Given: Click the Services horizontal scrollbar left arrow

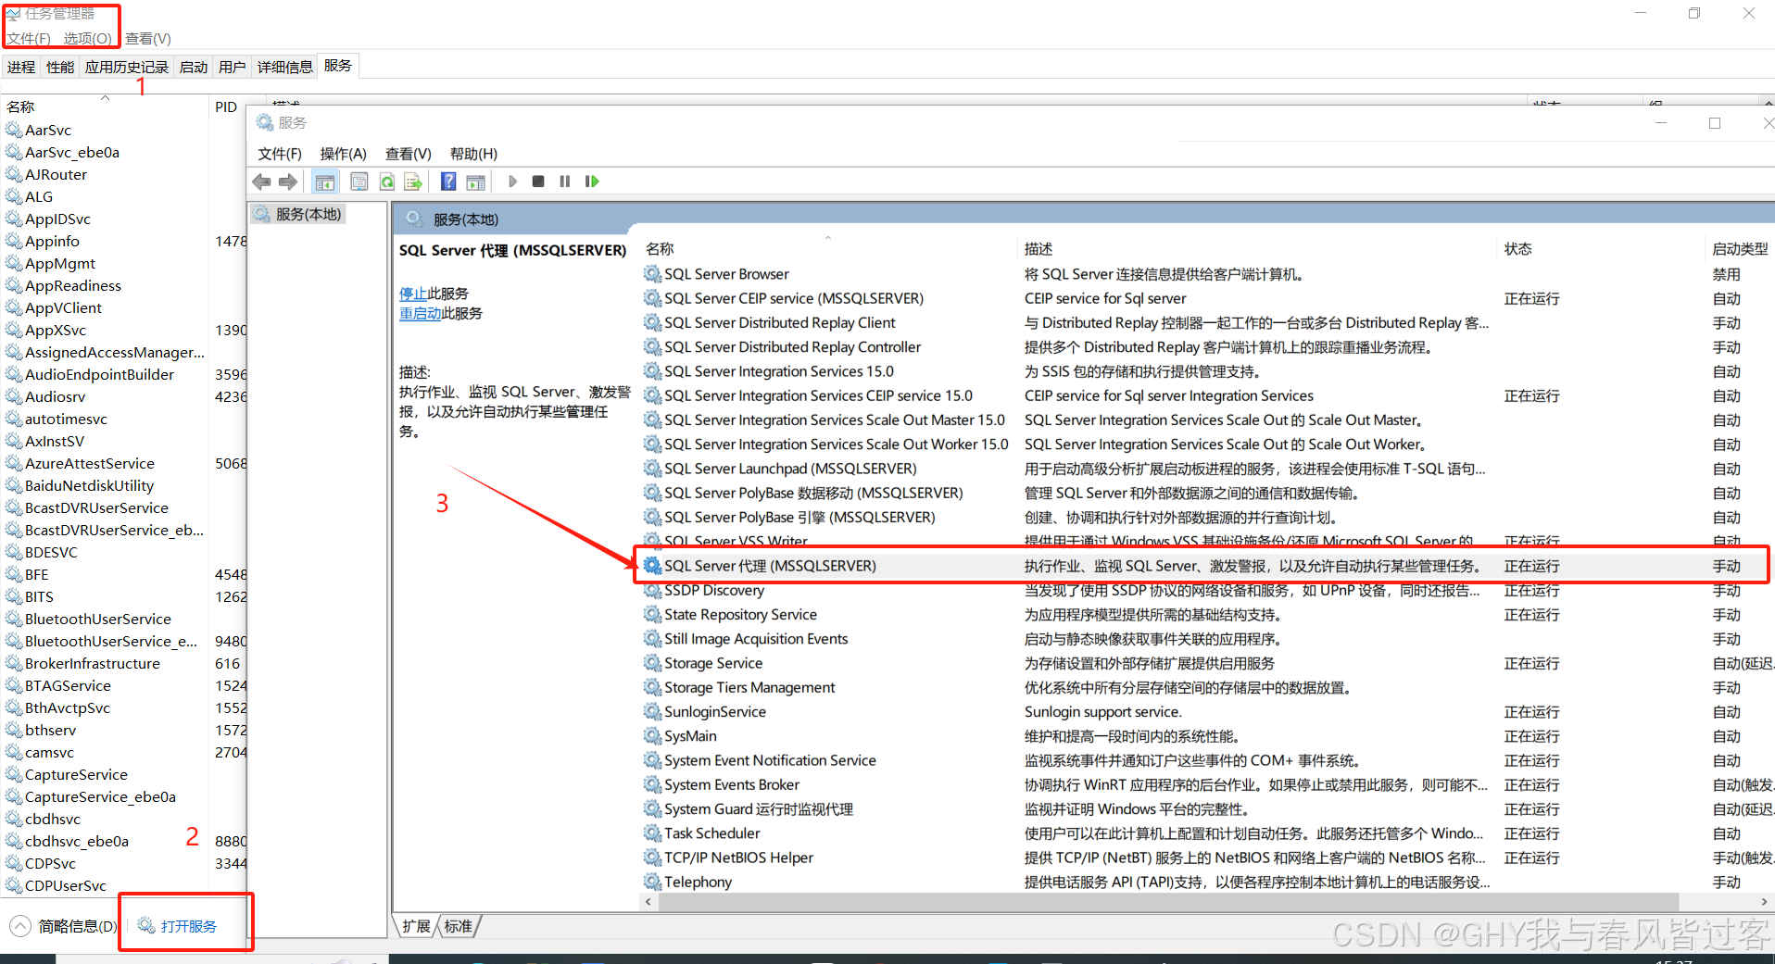Looking at the screenshot, I should pyautogui.click(x=648, y=901).
